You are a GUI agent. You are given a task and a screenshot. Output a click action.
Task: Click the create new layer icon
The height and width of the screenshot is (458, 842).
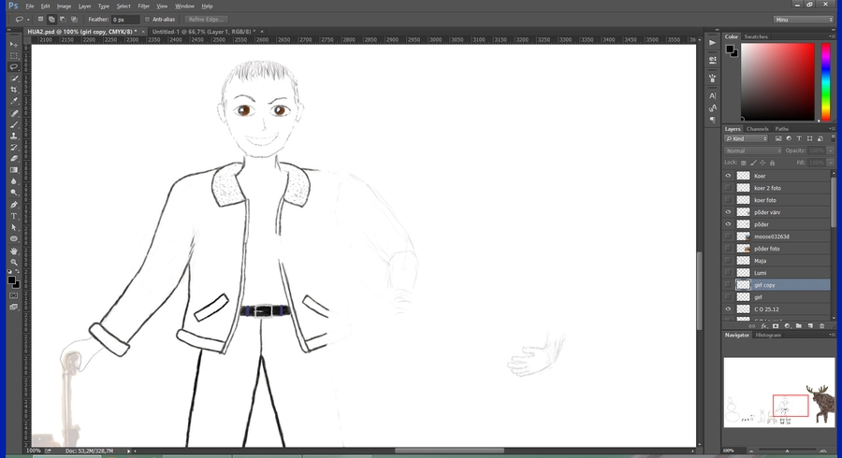pyautogui.click(x=810, y=326)
